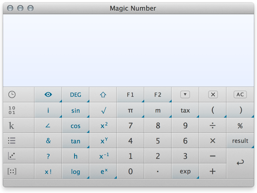
Task: Click the backspace delete X icon
Action: pos(213,94)
